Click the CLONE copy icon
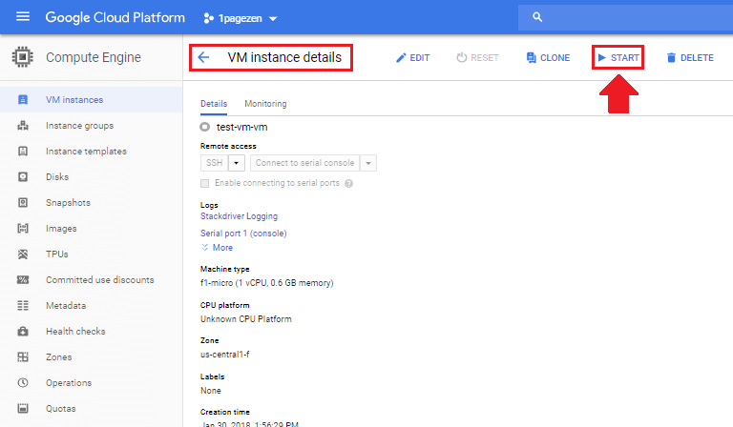The image size is (733, 427). pyautogui.click(x=531, y=57)
